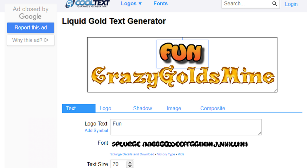
Task: Switch to the Logo tab
Action: point(105,108)
